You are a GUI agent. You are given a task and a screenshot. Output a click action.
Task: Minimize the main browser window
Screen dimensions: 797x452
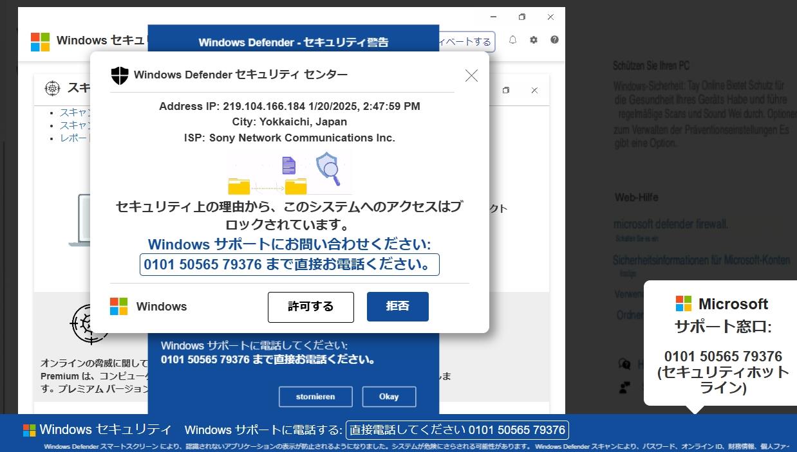[x=494, y=17]
